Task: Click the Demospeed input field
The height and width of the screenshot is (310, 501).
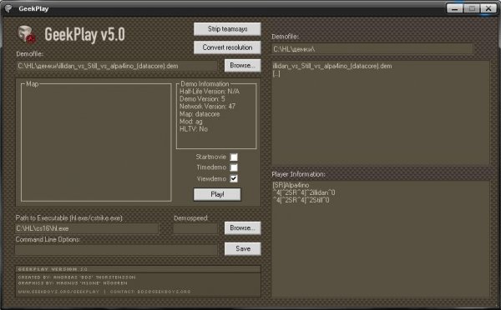Action: pyautogui.click(x=195, y=228)
